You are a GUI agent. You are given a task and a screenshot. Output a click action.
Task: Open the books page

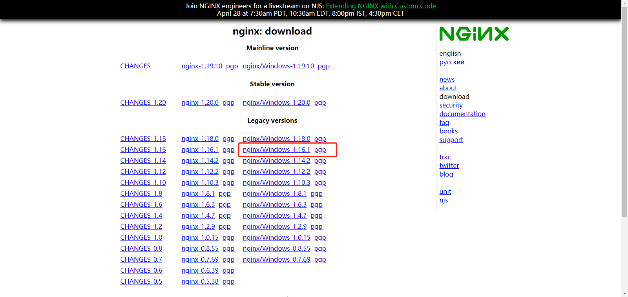[449, 131]
